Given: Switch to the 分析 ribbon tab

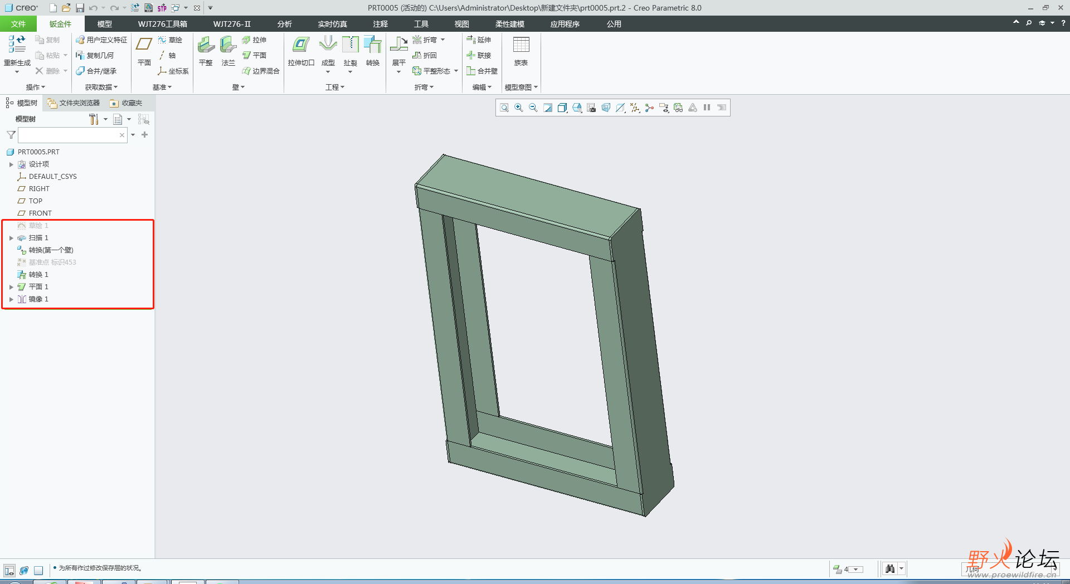Looking at the screenshot, I should pyautogui.click(x=284, y=24).
